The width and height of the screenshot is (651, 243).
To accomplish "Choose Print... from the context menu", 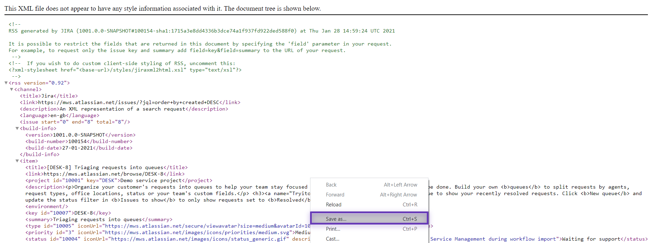I will [x=369, y=229].
